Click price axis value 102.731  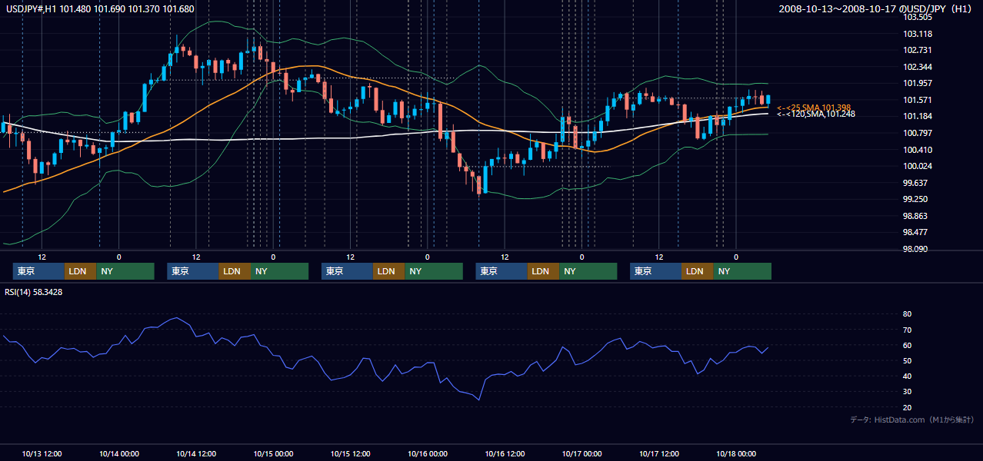(x=918, y=50)
